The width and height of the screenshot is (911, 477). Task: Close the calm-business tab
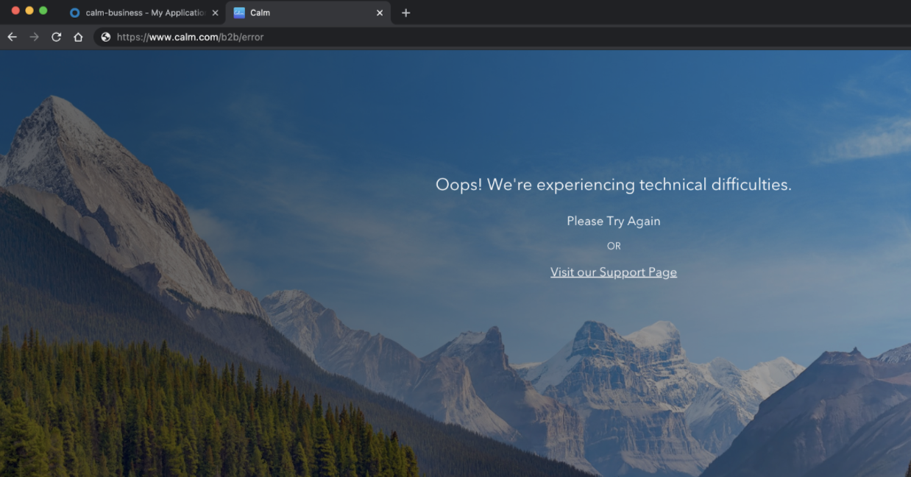click(x=215, y=13)
